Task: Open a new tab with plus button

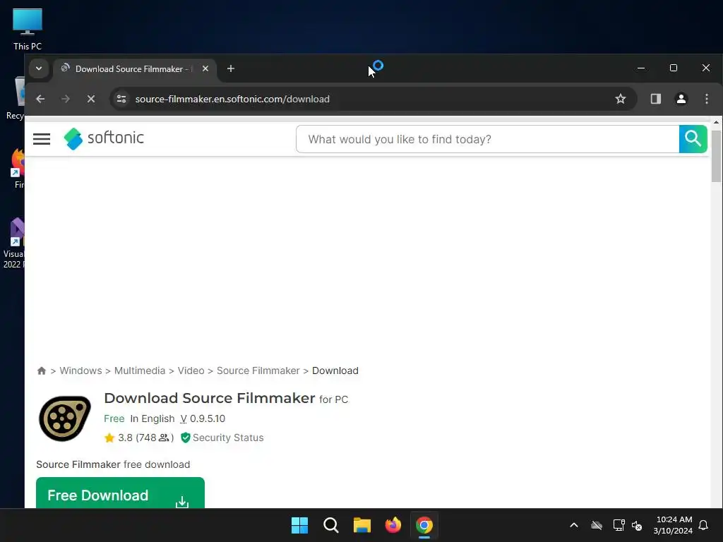Action: click(231, 68)
